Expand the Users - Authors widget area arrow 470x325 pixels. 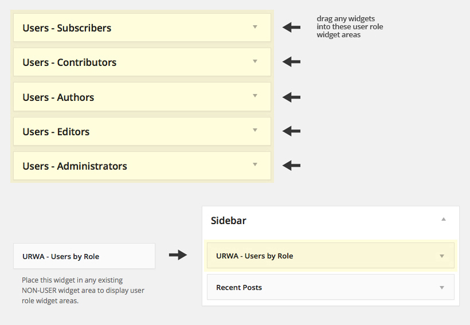(x=255, y=96)
